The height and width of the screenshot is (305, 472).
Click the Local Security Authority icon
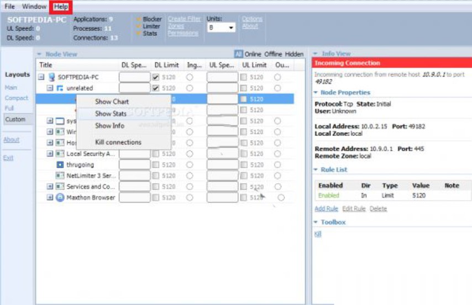pyautogui.click(x=60, y=154)
